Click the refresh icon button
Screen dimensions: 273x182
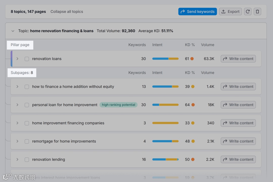point(248,12)
